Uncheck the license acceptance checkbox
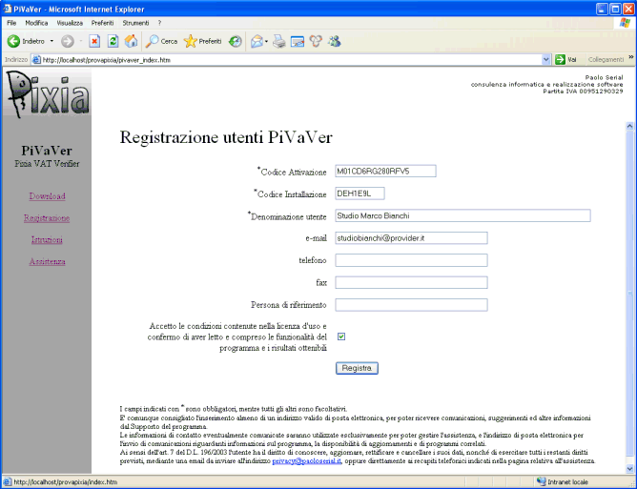The image size is (637, 489). [341, 336]
